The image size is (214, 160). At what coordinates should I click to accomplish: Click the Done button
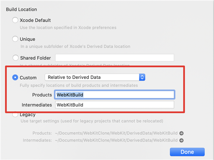click(x=187, y=152)
